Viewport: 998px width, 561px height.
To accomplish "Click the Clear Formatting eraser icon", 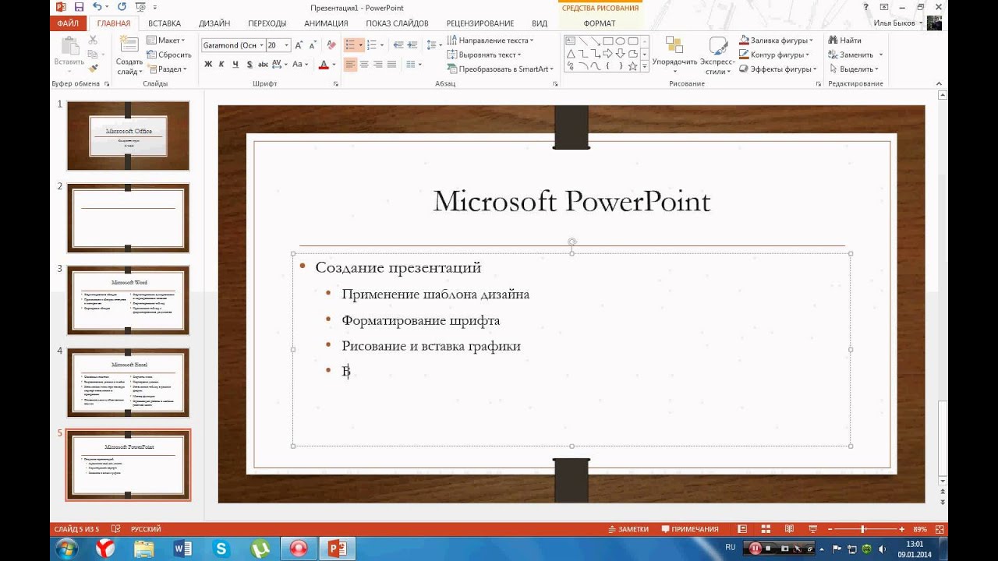I will point(331,45).
